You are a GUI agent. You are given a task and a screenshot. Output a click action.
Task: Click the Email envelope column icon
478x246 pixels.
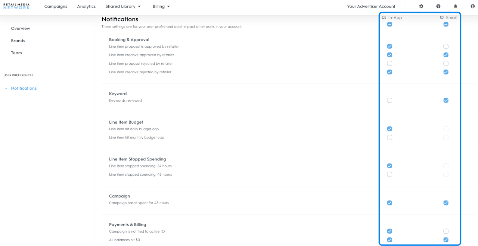(x=442, y=17)
